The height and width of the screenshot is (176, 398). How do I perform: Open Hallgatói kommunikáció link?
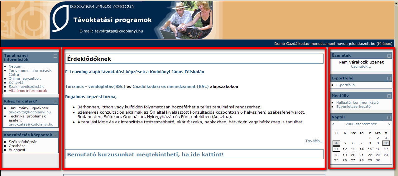[357, 102]
